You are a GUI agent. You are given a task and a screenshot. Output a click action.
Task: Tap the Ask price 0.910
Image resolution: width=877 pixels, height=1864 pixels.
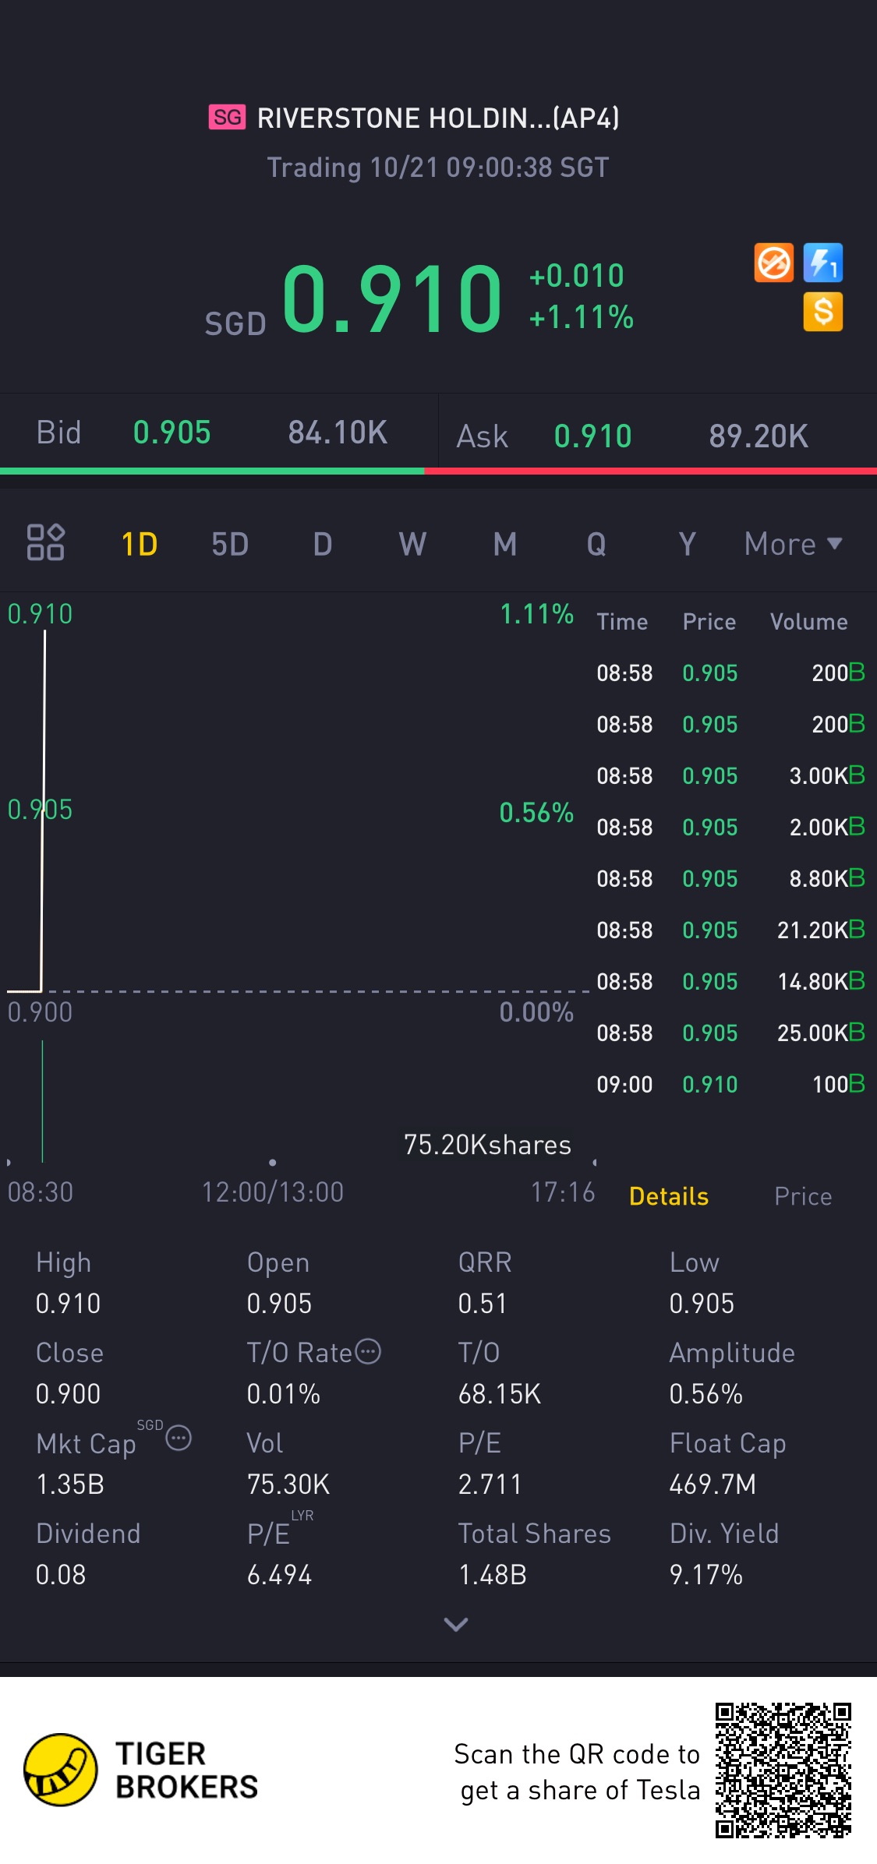[x=592, y=436]
